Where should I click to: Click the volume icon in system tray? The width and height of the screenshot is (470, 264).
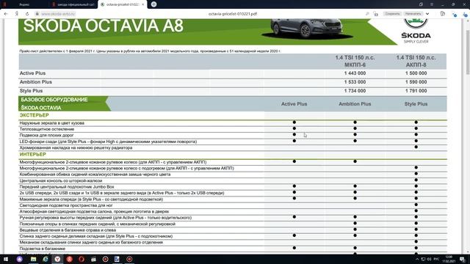point(429,259)
